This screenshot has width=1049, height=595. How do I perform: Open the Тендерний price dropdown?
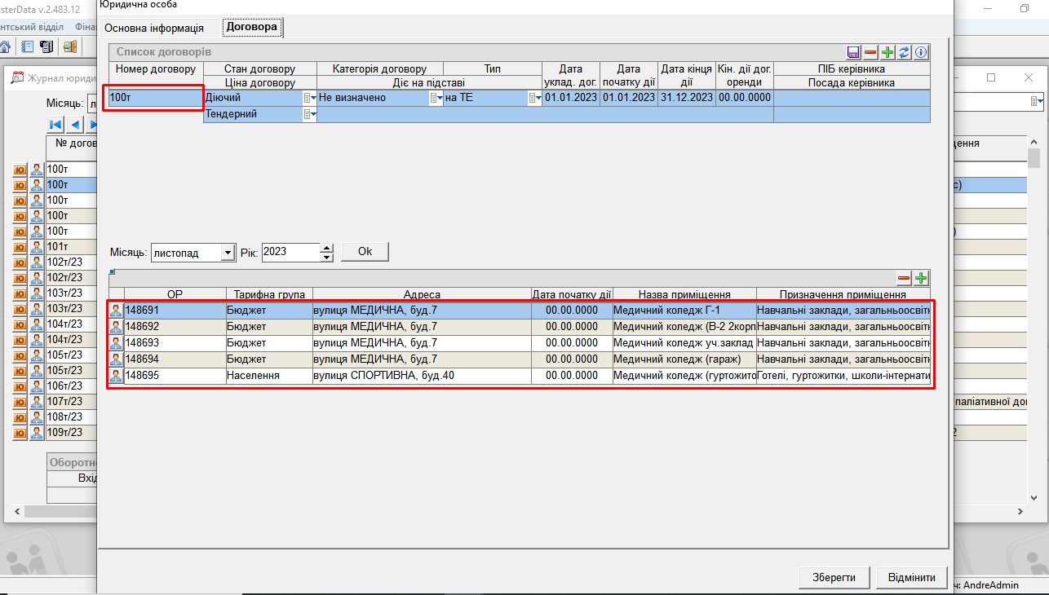[x=310, y=115]
